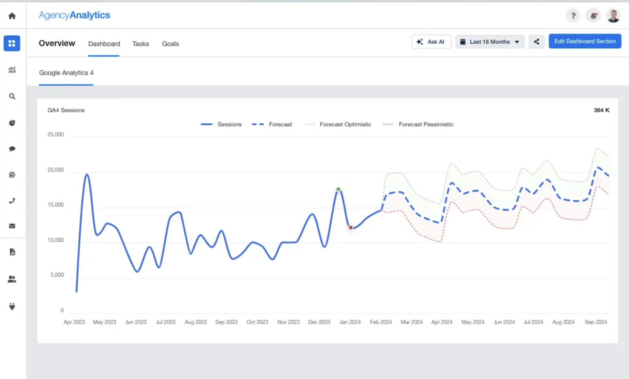Open the profile avatar menu
This screenshot has width=629, height=379.
[x=613, y=15]
